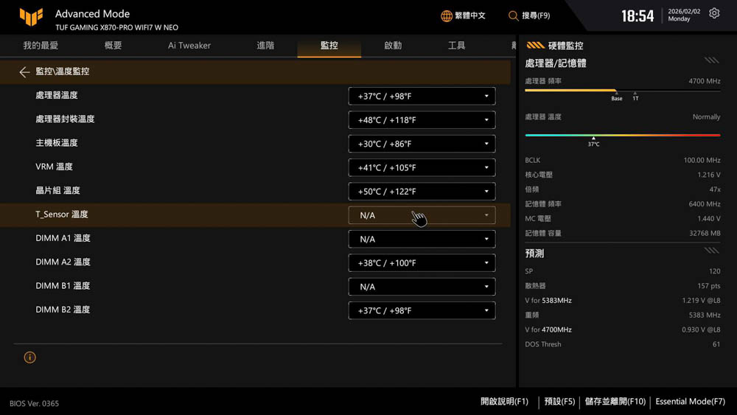Viewport: 737px width, 415px height.
Task: Collapse the 處理器/記憶體 section icon
Action: 710,60
